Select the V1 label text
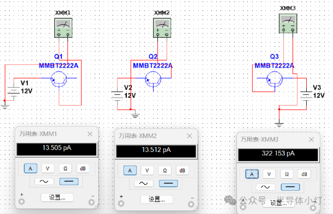333x214 pixels. pyautogui.click(x=24, y=83)
